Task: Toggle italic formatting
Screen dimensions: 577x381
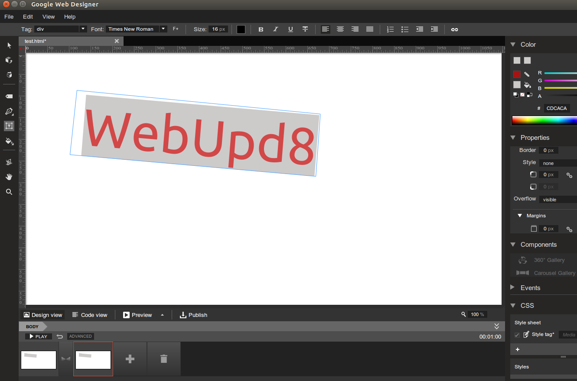Action: click(x=276, y=29)
